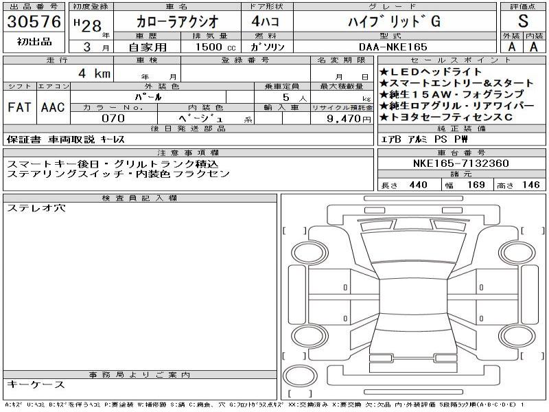Select the FAT shift type cell
The image size is (549, 412).
(19, 107)
